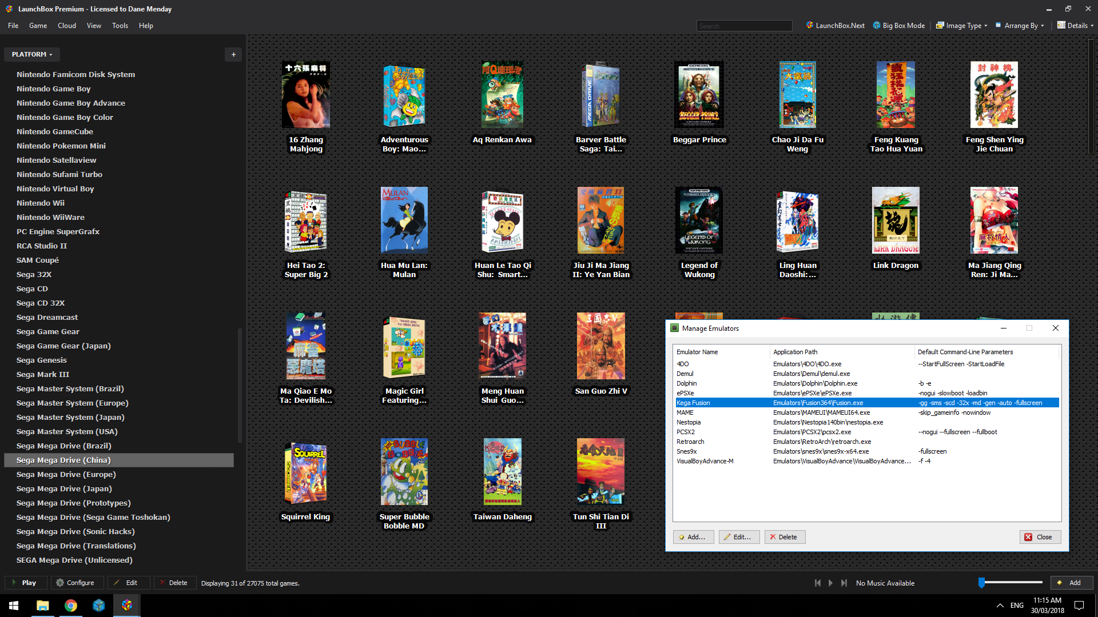Screen dimensions: 1098x617
Task: Select the Kega Fusion emulator row
Action: point(867,403)
